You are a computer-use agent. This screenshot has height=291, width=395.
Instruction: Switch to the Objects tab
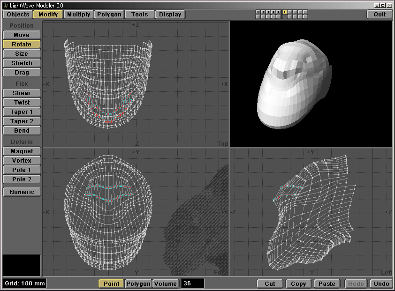[x=18, y=15]
